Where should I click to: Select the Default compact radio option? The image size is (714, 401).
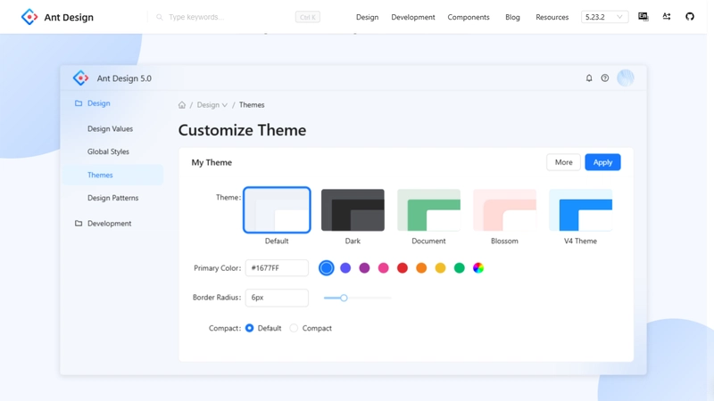(x=249, y=328)
